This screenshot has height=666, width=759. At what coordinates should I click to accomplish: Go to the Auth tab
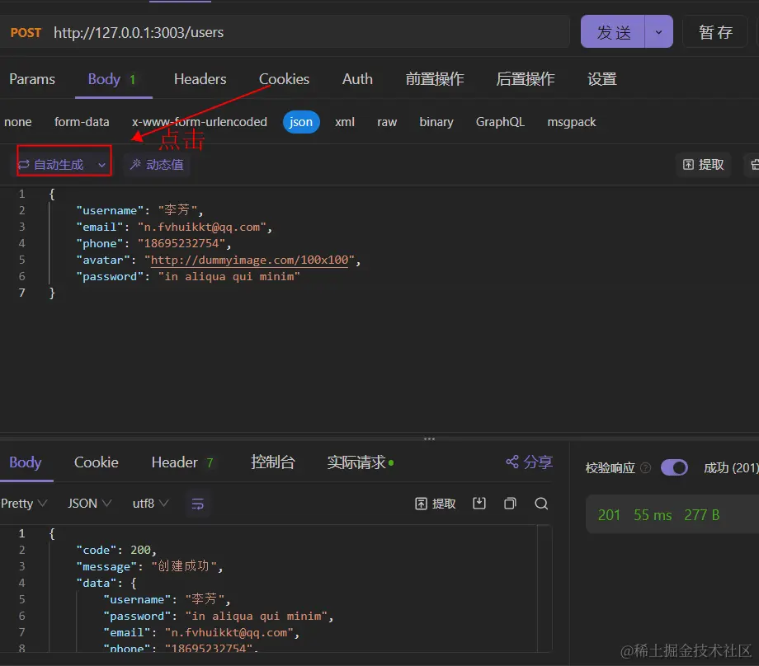point(357,79)
